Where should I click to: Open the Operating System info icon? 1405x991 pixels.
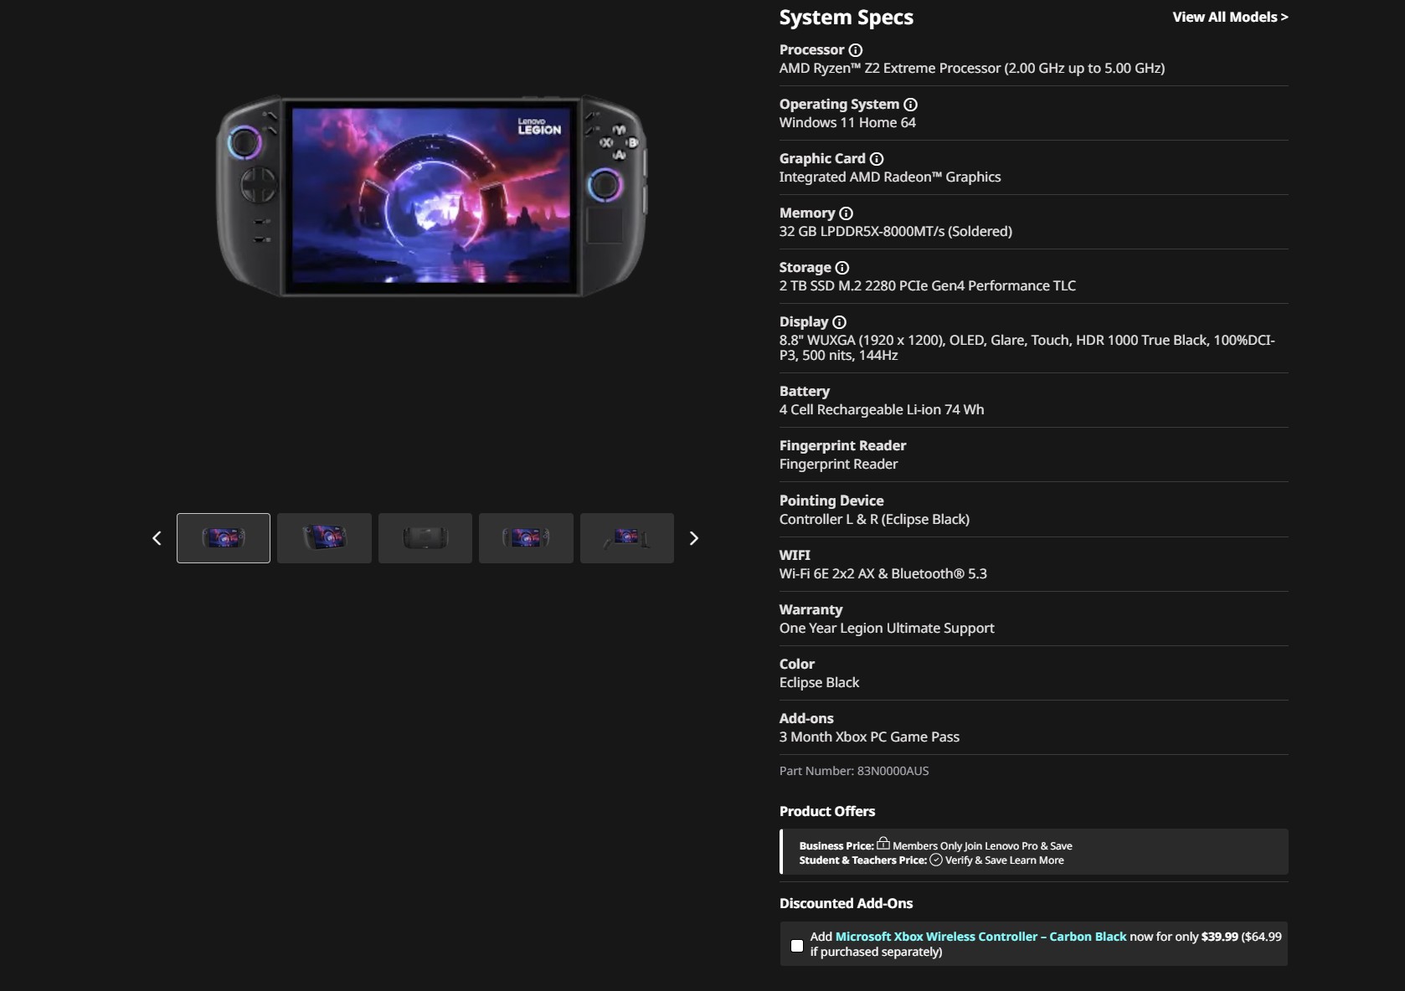point(910,105)
